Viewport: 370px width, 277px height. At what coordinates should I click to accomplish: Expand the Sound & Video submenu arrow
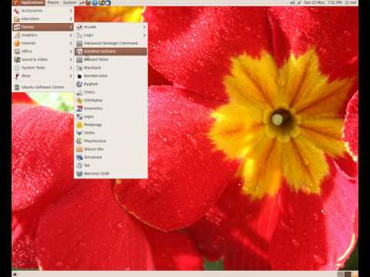pyautogui.click(x=71, y=59)
